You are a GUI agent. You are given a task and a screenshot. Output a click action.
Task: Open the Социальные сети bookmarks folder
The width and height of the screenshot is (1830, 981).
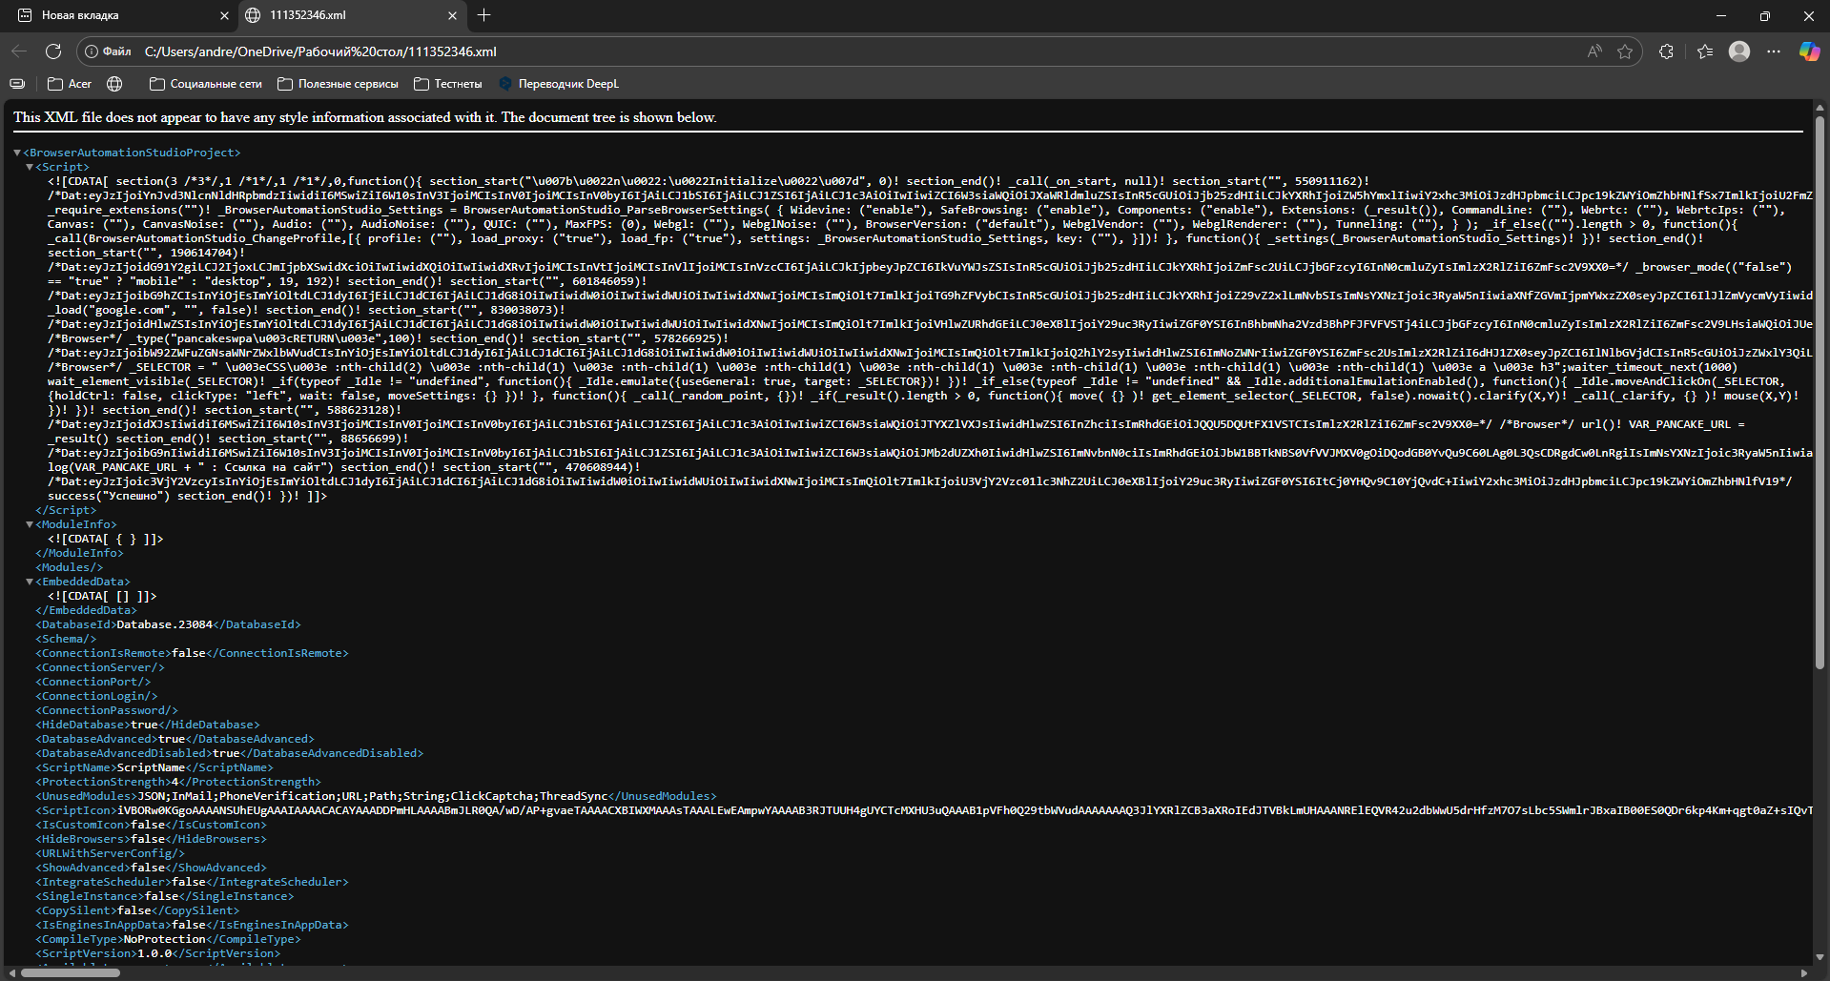205,84
